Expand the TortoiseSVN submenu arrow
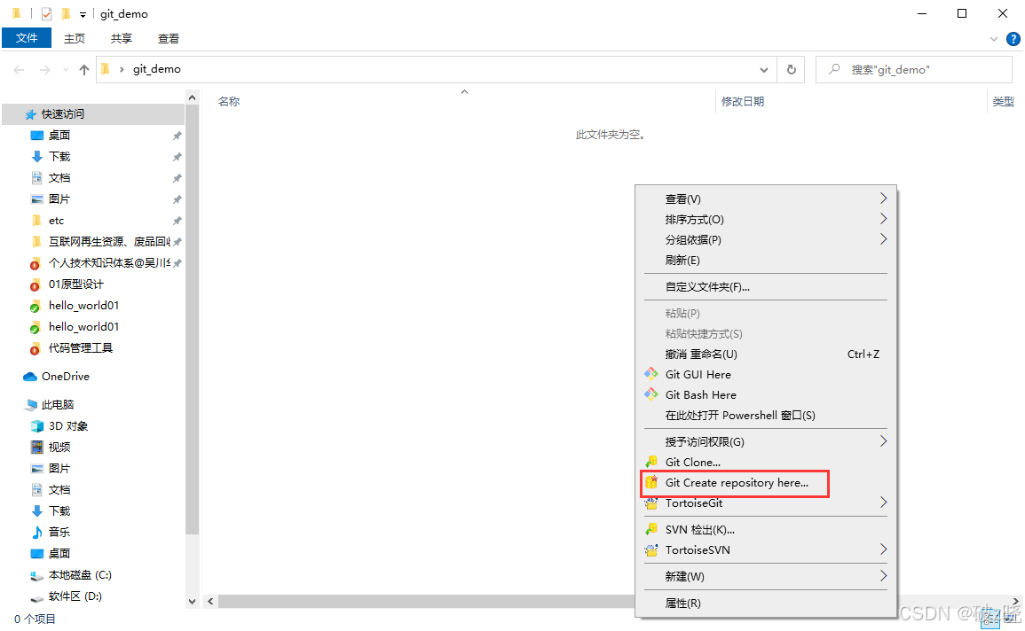This screenshot has height=631, width=1025. click(883, 549)
